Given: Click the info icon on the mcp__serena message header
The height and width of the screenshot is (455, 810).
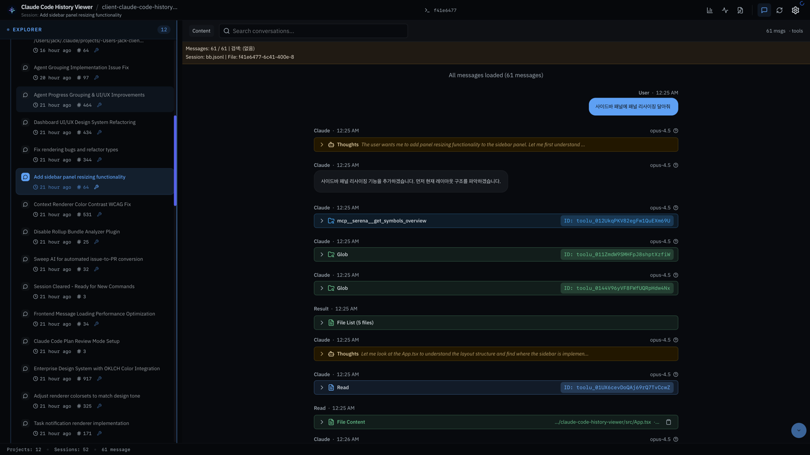Looking at the screenshot, I should tap(676, 208).
